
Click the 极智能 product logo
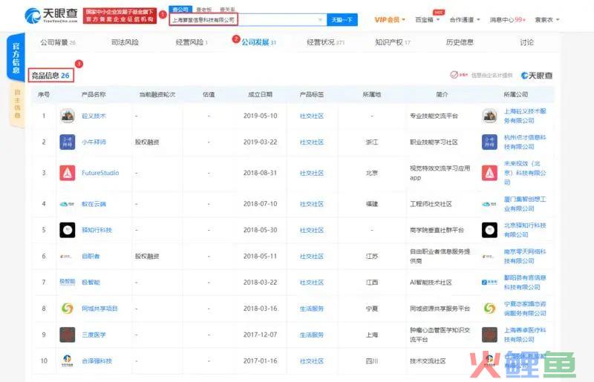67,282
